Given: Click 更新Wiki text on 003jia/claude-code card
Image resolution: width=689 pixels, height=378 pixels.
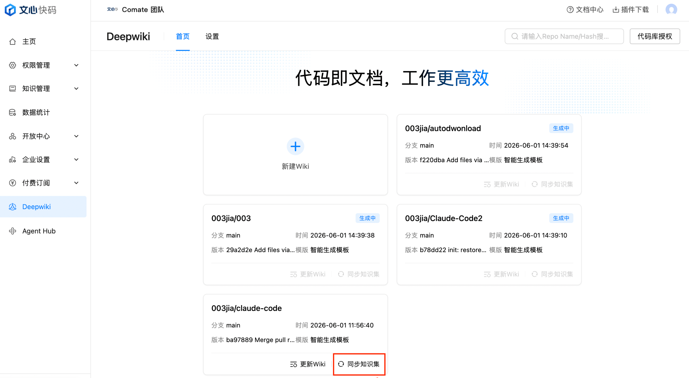Looking at the screenshot, I should pos(313,364).
